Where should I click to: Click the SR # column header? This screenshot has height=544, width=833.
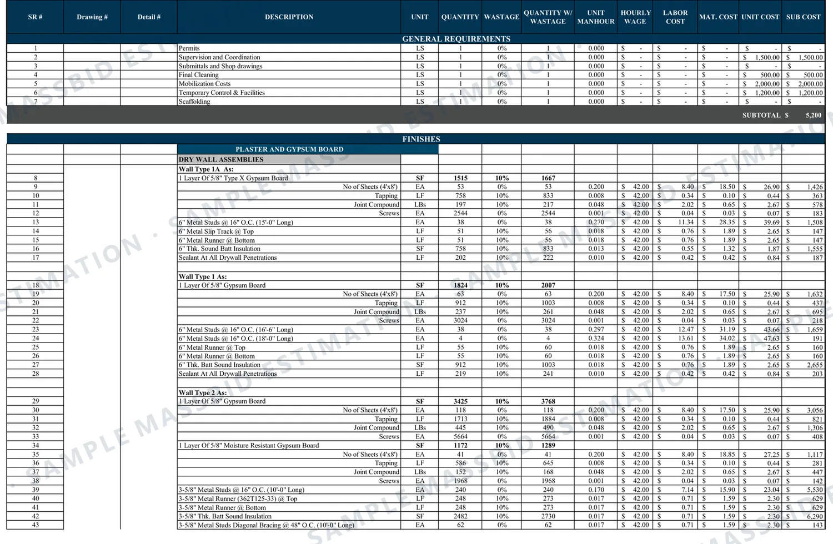(x=35, y=17)
